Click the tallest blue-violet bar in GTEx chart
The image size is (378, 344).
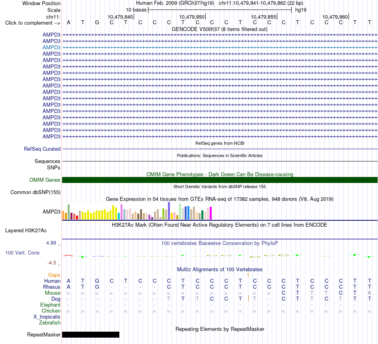click(x=169, y=211)
